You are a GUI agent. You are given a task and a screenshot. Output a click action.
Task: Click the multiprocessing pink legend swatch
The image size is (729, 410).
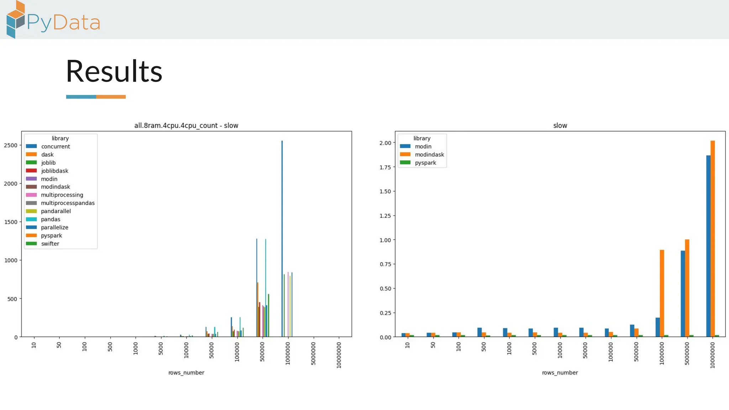(x=31, y=195)
